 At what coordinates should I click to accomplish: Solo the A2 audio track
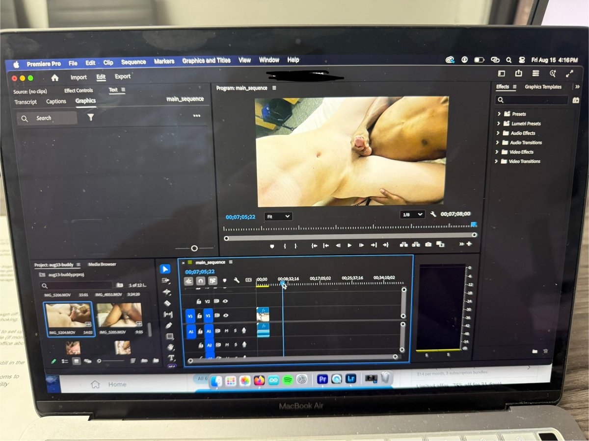(236, 345)
